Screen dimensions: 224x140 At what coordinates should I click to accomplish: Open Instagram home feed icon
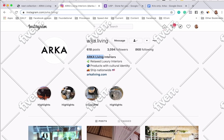[164, 27]
